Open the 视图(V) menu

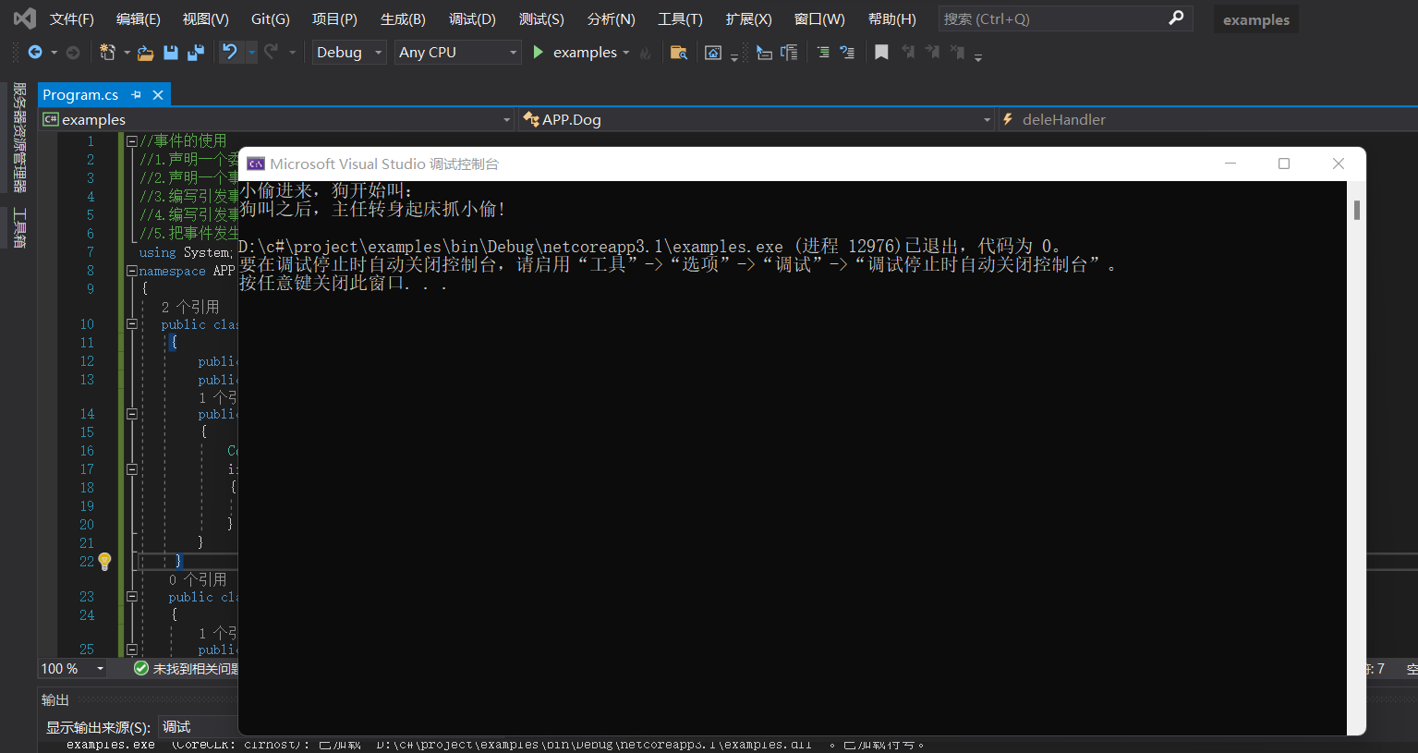tap(205, 18)
